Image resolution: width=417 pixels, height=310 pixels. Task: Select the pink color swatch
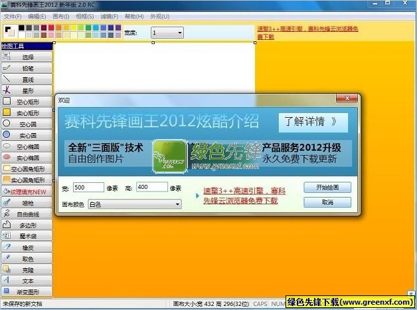[x=51, y=35]
